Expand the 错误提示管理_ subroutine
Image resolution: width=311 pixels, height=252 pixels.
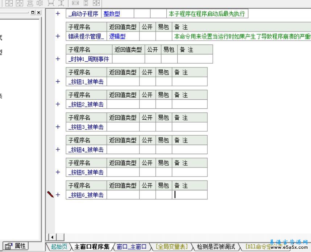(58, 36)
